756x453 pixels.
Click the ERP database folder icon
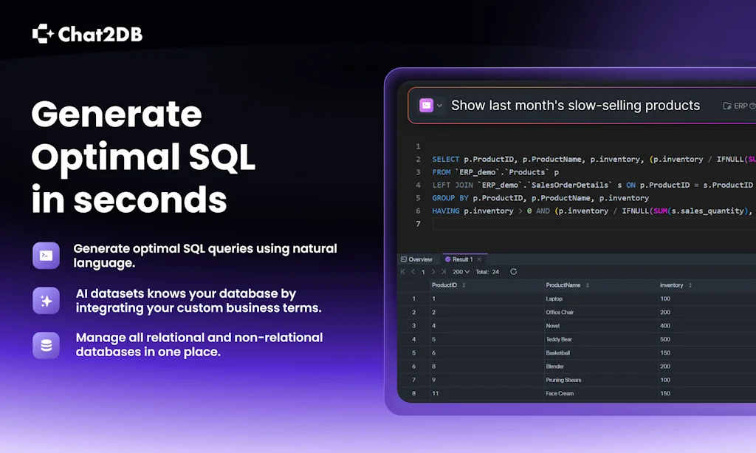(x=727, y=106)
